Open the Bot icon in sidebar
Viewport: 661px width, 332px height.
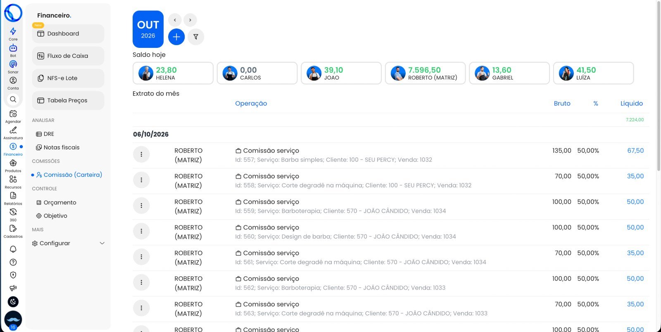pyautogui.click(x=13, y=48)
